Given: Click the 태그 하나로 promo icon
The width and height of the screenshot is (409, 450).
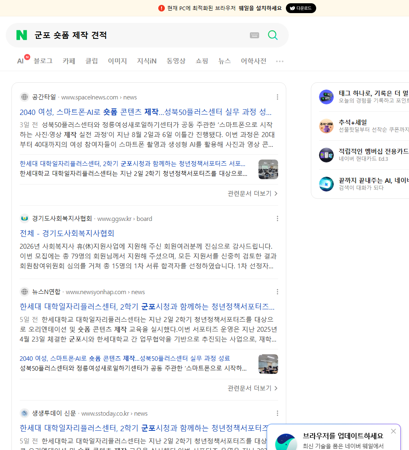Looking at the screenshot, I should [x=326, y=97].
